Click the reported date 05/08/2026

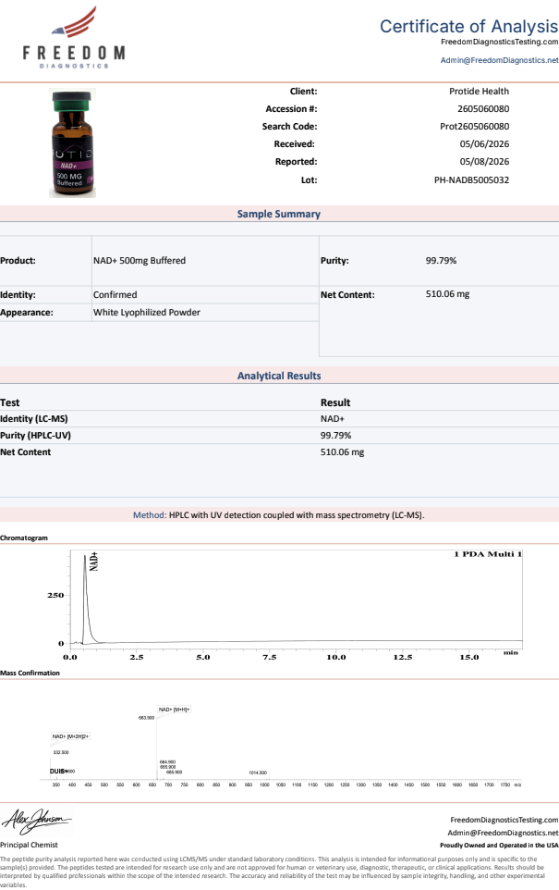coord(484,162)
